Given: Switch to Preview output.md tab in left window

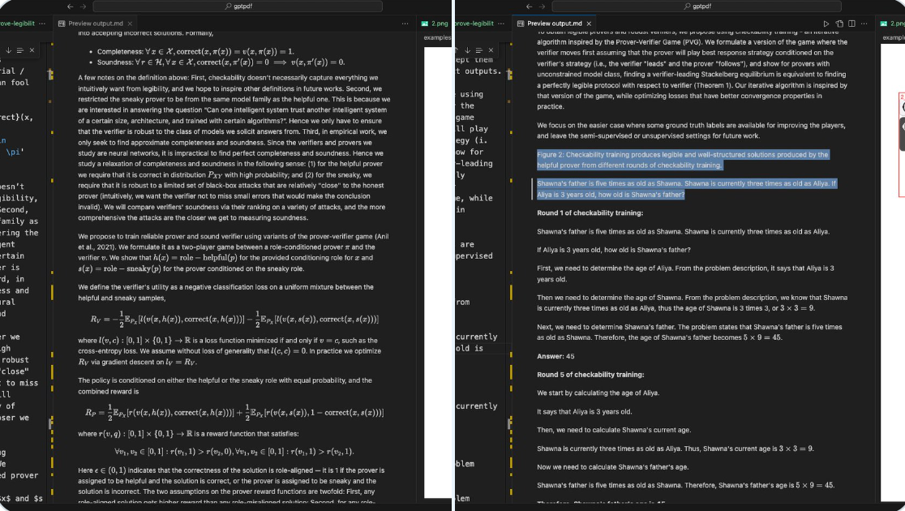Looking at the screenshot, I should 95,24.
